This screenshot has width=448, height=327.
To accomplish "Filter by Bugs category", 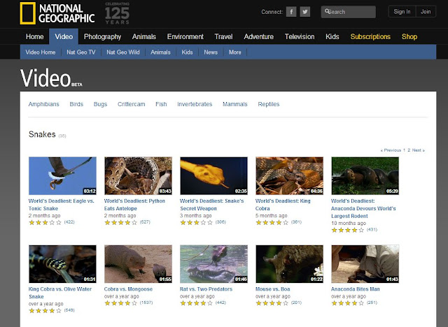I will (100, 104).
